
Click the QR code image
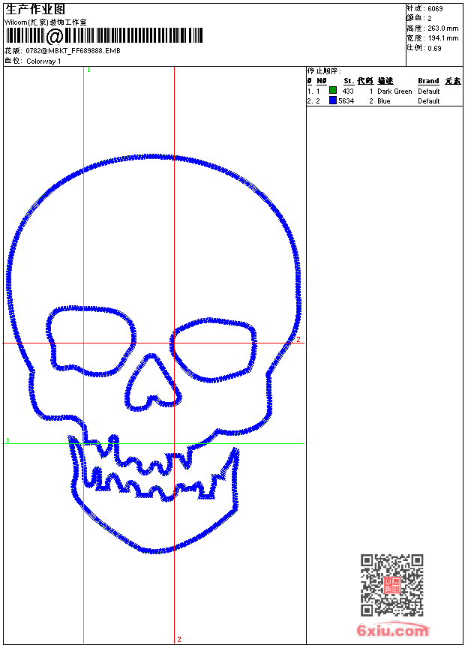(391, 585)
